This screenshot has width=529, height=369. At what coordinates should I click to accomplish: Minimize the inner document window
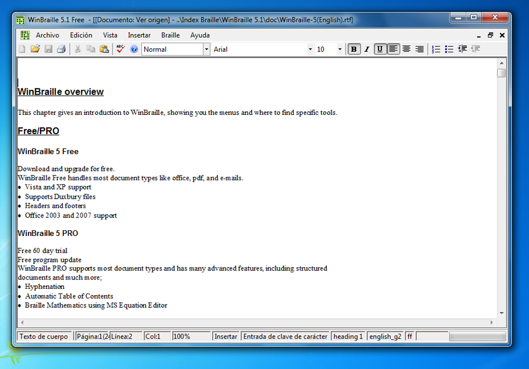pos(479,35)
